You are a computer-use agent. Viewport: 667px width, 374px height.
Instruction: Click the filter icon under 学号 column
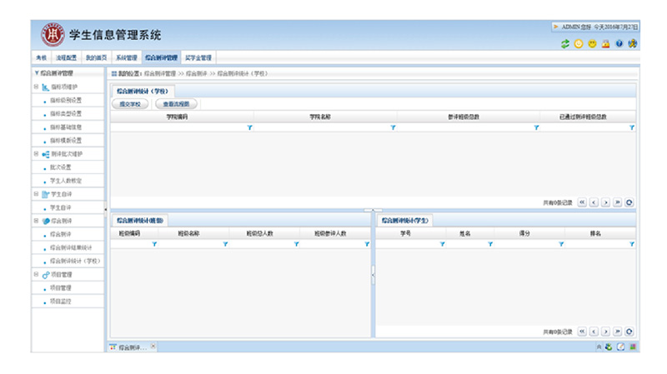443,244
